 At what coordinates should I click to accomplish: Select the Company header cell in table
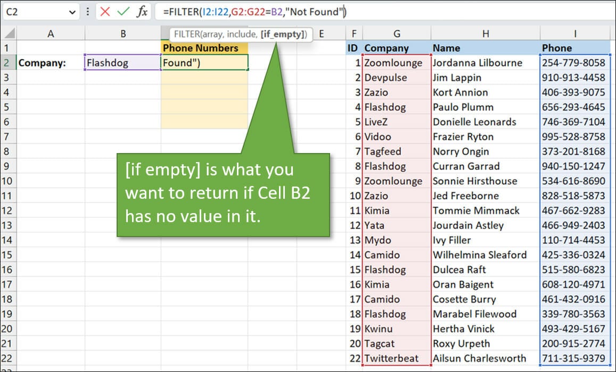click(396, 48)
